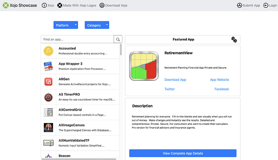Open the Login menu item
The height and width of the screenshot is (160, 278).
273,6
